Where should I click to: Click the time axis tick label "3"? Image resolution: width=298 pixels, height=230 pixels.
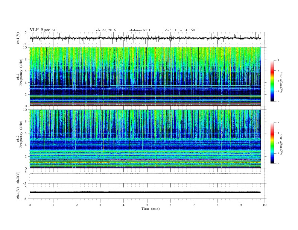100,205
